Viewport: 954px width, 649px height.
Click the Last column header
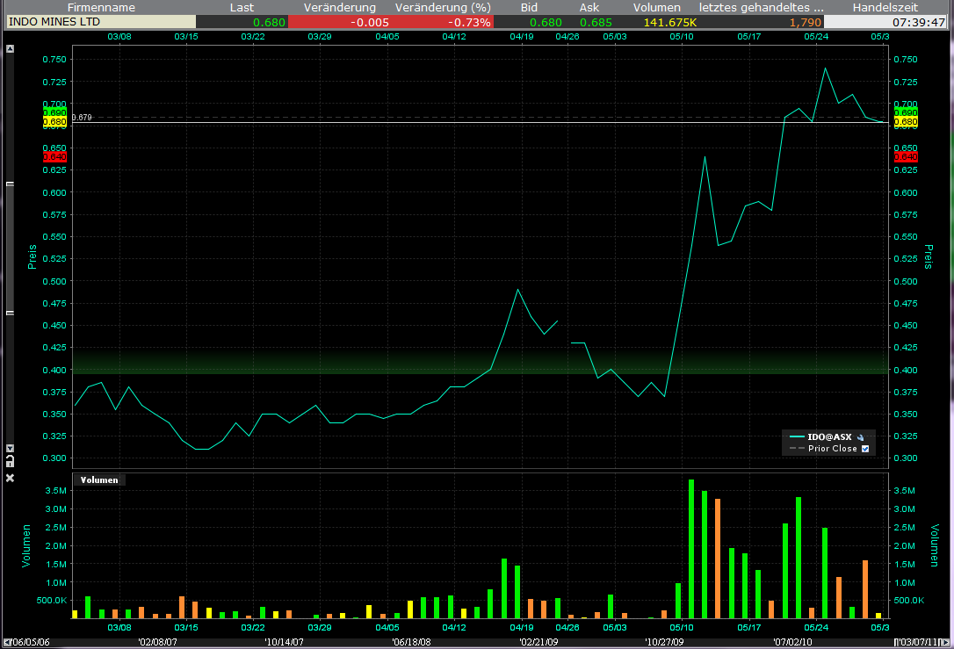(x=242, y=7)
